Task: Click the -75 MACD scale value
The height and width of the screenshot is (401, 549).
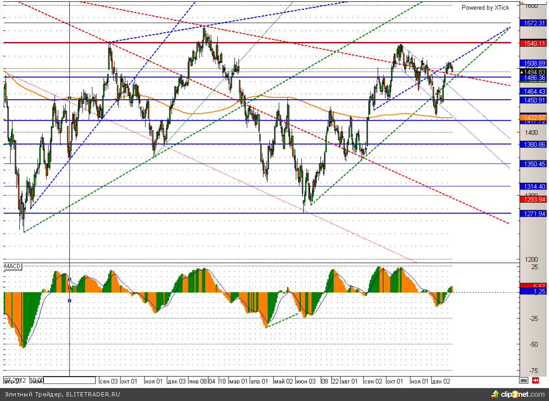Action: [x=533, y=371]
